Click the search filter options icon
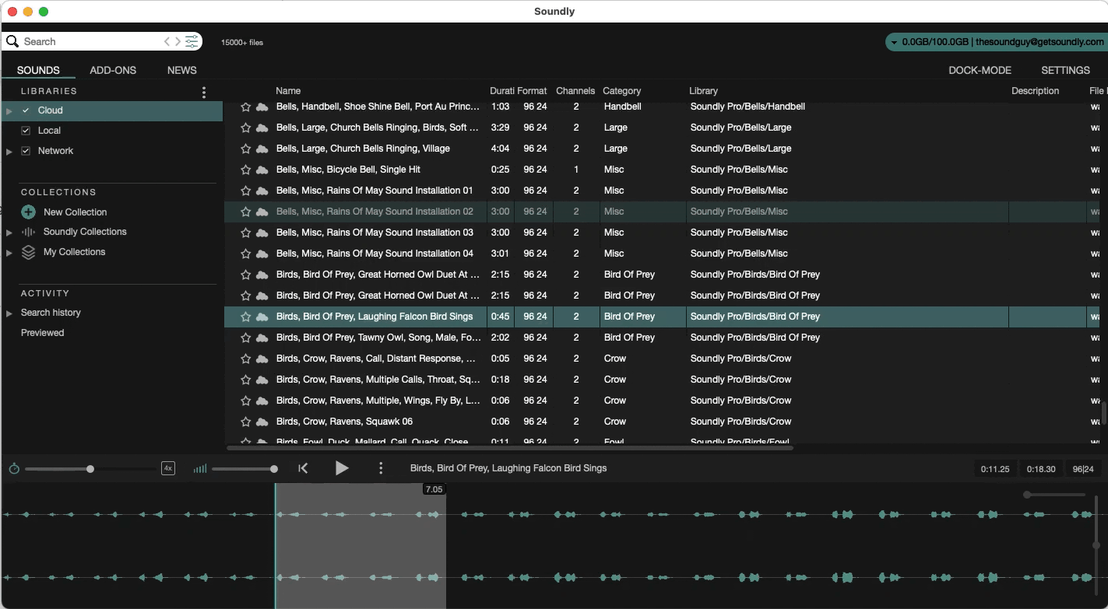1108x609 pixels. click(192, 42)
